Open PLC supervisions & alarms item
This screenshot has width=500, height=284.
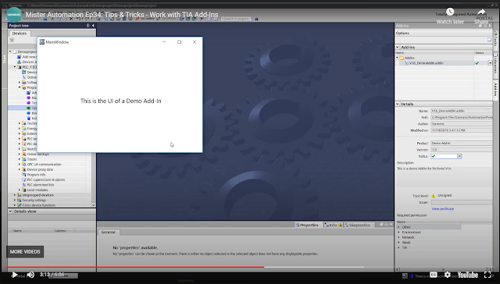pyautogui.click(x=46, y=179)
